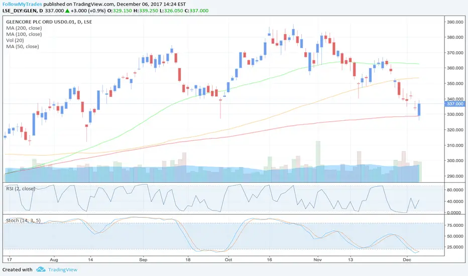
Task: Click the 350.000 price axis label
Action: [x=455, y=83]
